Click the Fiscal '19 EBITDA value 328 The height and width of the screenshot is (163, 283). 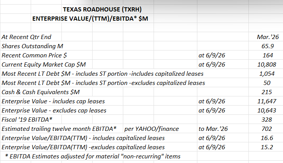(x=267, y=119)
